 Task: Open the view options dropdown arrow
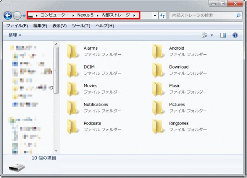point(212,35)
